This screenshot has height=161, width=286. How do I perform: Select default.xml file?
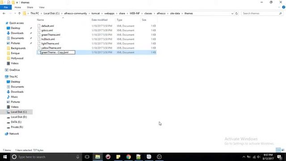pos(47,26)
